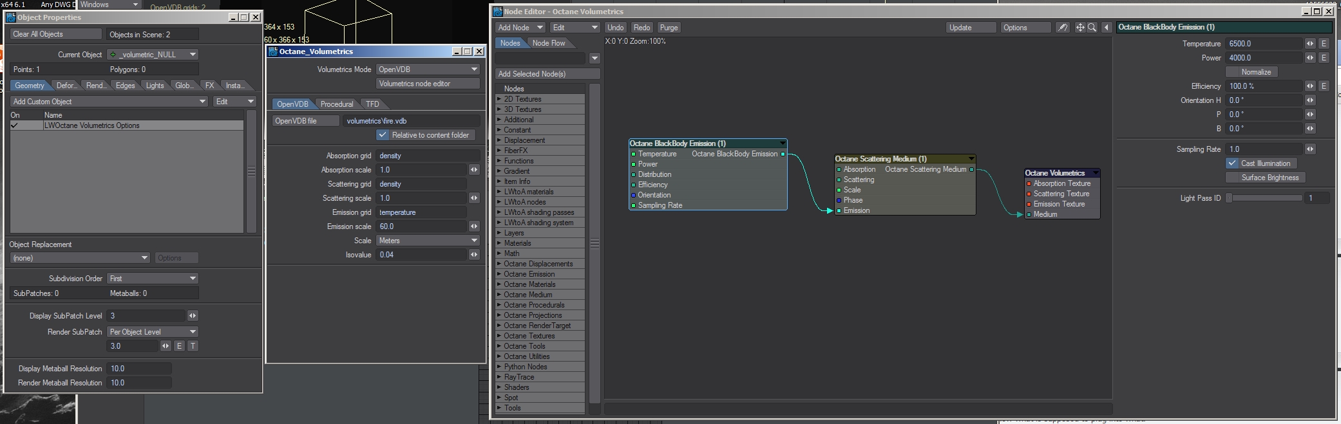Click Undo button in Node Editor
The width and height of the screenshot is (1341, 424).
[x=615, y=28]
